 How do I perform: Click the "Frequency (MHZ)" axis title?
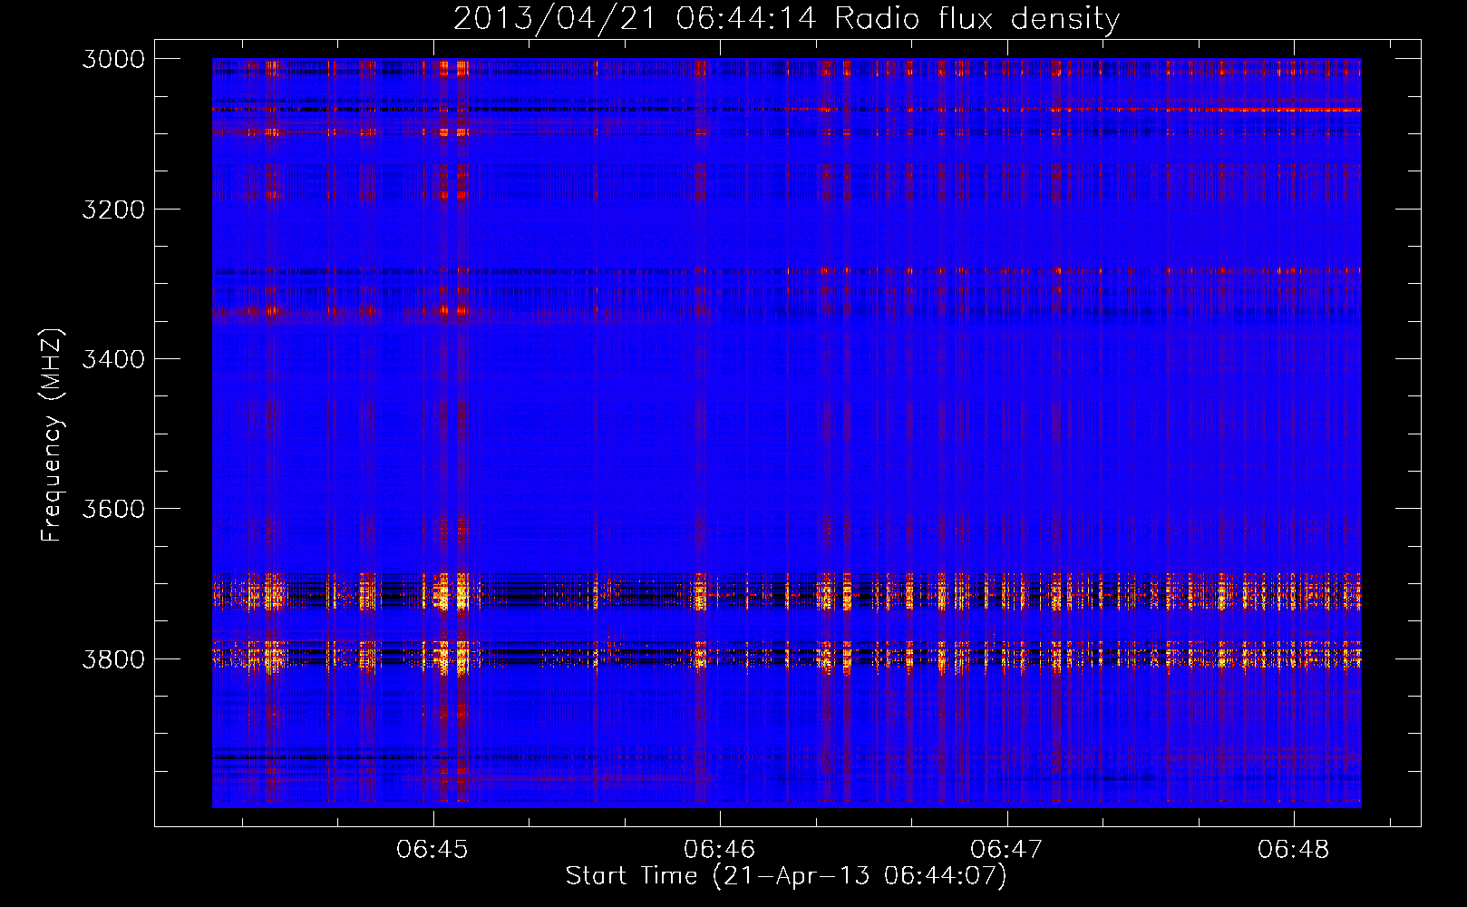[53, 435]
